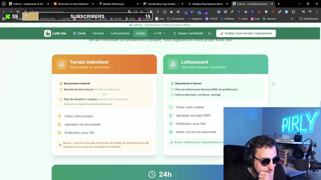Screen dimensions: 321x180
Task: Reload the current page
Action: coord(18,12)
